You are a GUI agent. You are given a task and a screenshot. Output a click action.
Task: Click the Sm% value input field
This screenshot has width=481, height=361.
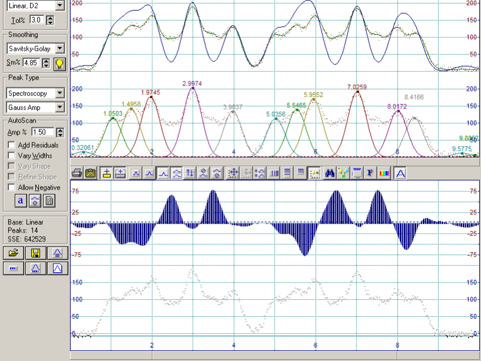[32, 62]
